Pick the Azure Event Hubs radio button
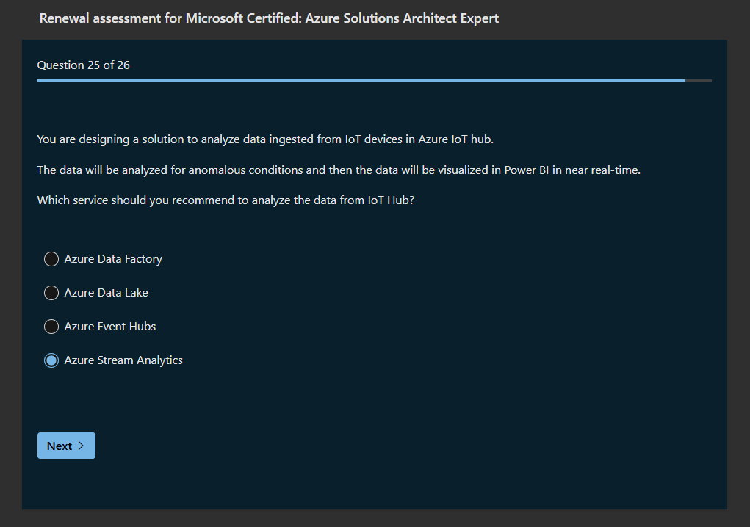750x527 pixels. click(51, 327)
